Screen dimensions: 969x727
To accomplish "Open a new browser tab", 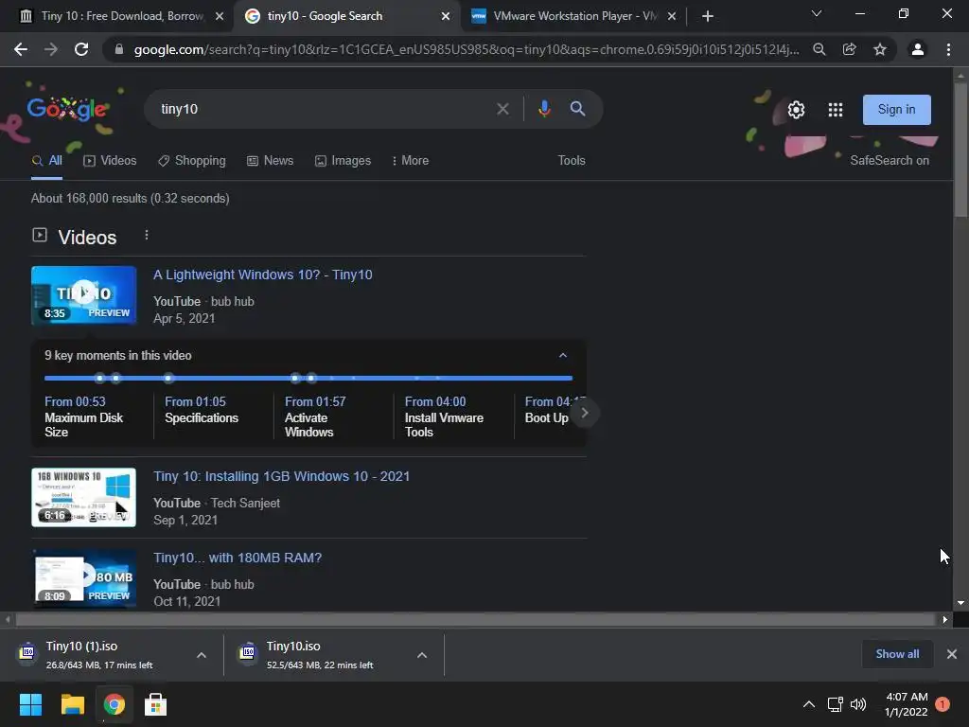I will (x=708, y=16).
